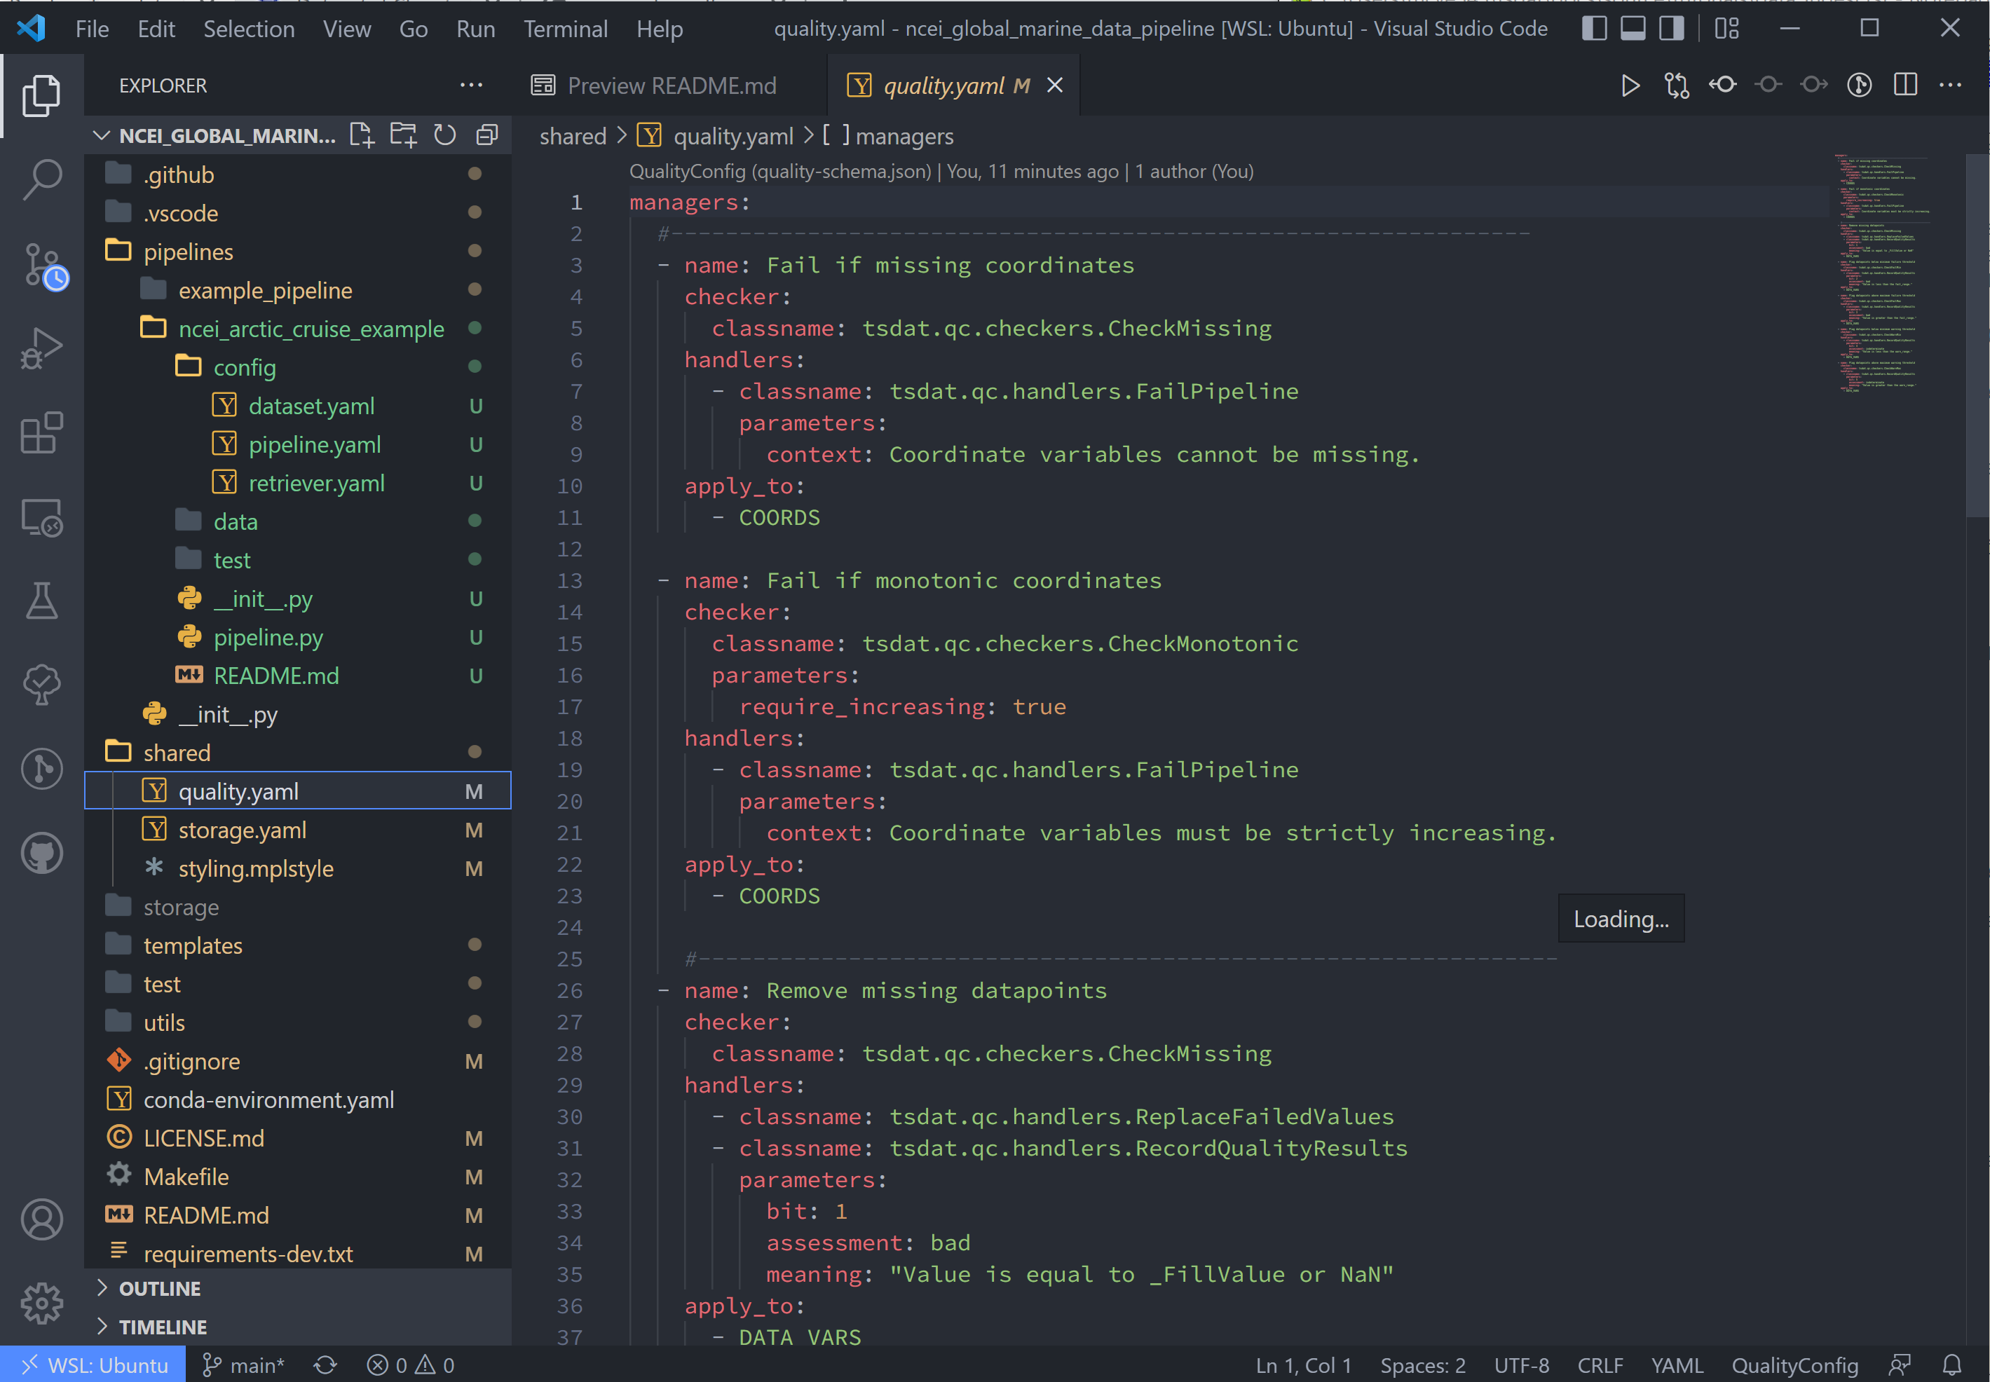Toggle the bottom Panel visibility
Image resolution: width=1990 pixels, height=1382 pixels.
click(x=1633, y=29)
